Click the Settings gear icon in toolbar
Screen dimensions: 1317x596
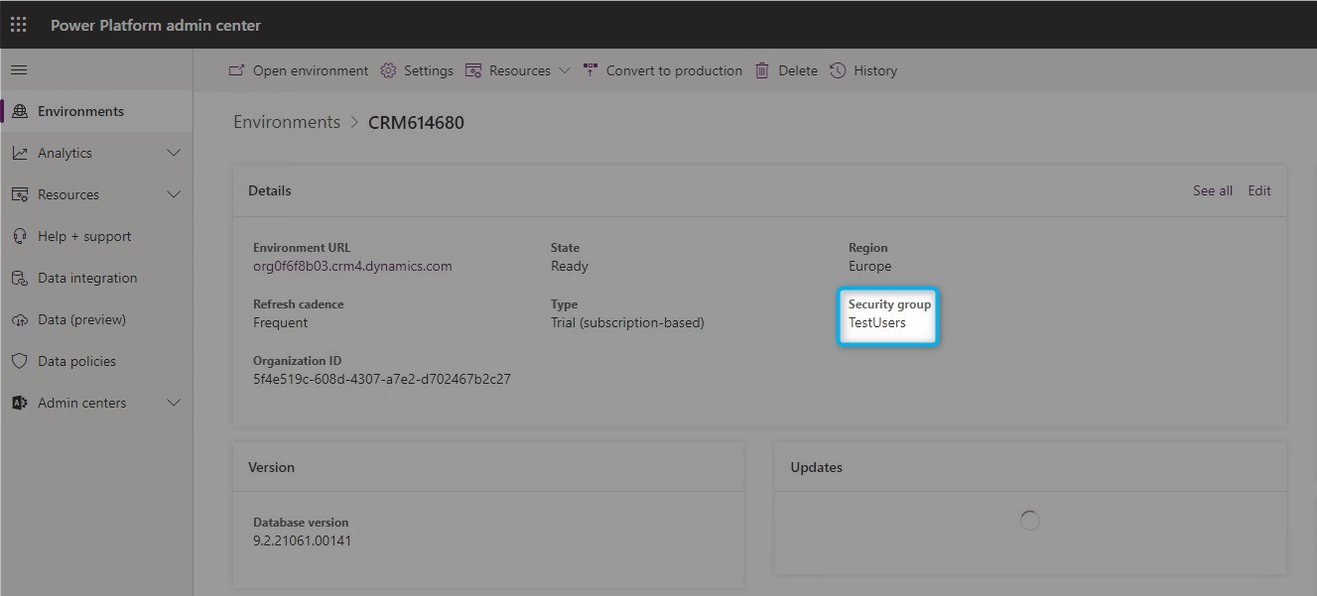(388, 70)
